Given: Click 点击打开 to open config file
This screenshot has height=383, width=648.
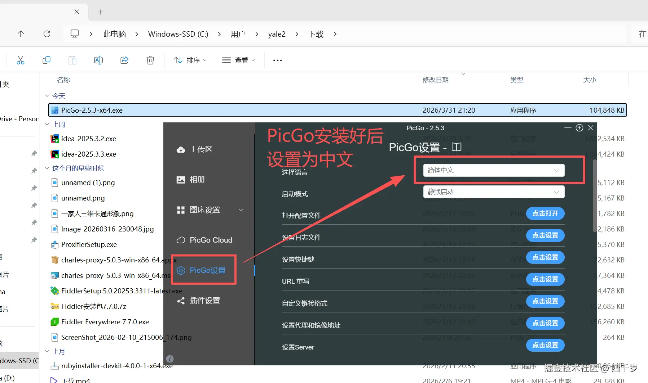Looking at the screenshot, I should [545, 213].
